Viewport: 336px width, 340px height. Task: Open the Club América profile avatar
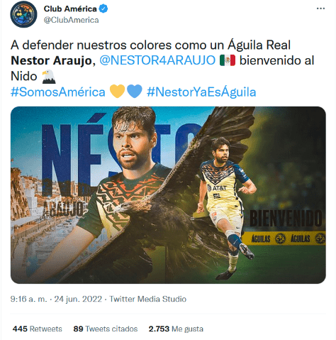23,14
